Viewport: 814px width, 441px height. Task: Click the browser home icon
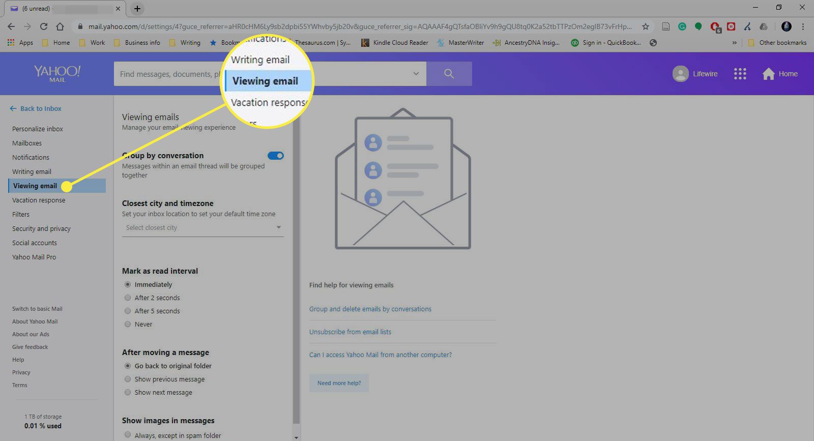(x=60, y=26)
